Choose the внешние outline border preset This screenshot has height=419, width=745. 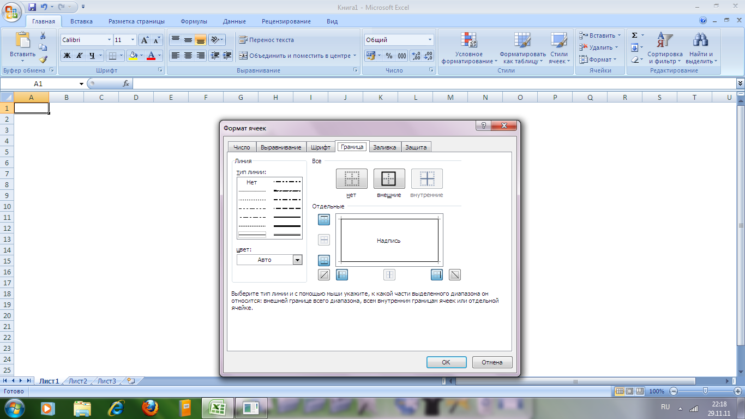pos(389,178)
